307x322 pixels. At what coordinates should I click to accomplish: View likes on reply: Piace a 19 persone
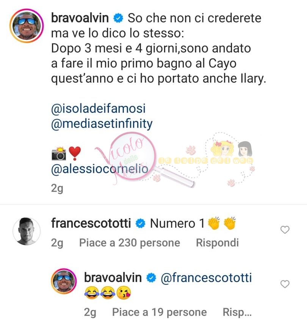click(x=159, y=313)
